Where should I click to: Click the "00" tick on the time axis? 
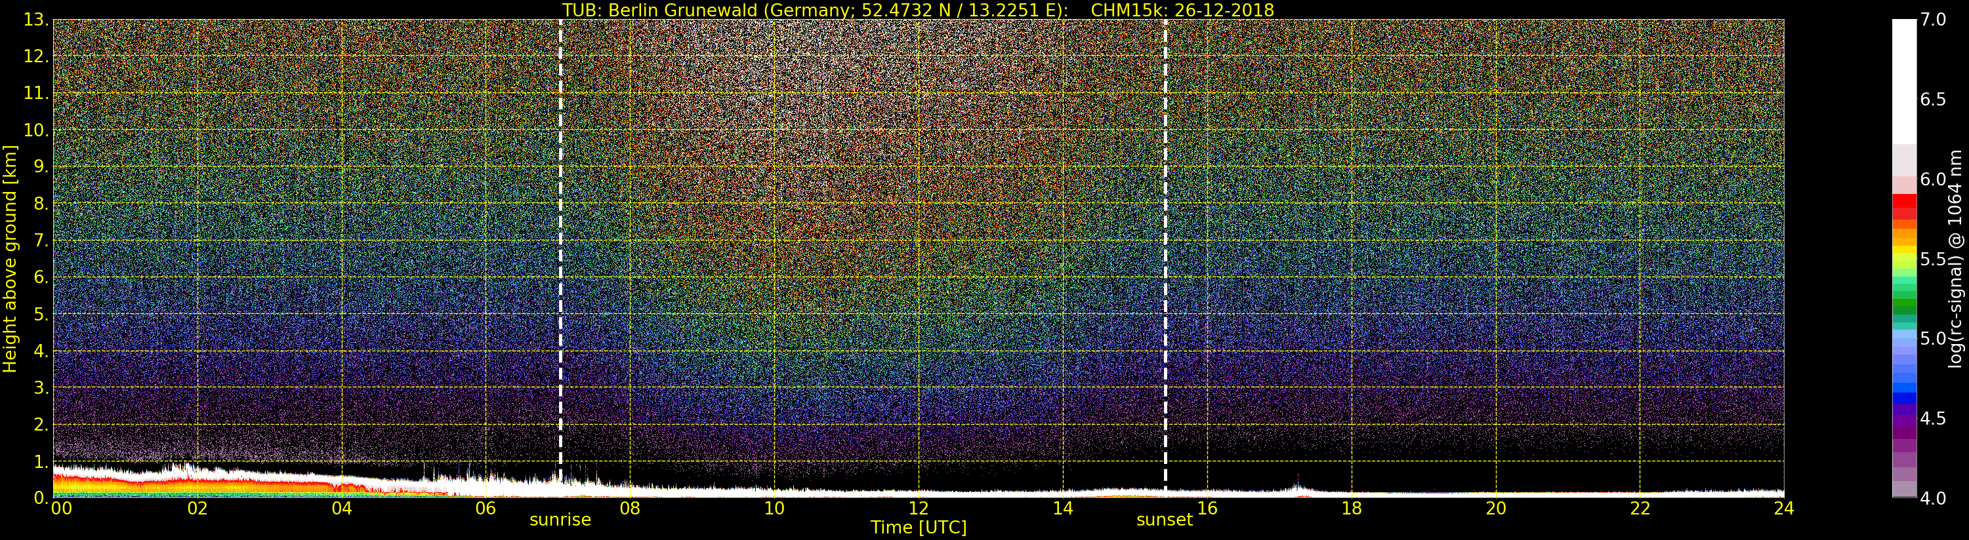pyautogui.click(x=61, y=509)
